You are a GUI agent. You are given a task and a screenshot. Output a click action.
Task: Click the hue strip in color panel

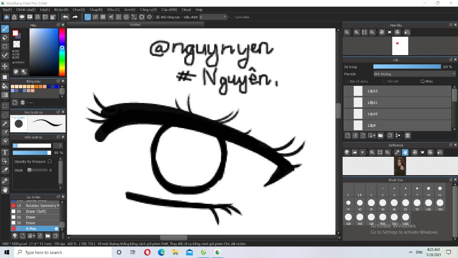[62, 52]
